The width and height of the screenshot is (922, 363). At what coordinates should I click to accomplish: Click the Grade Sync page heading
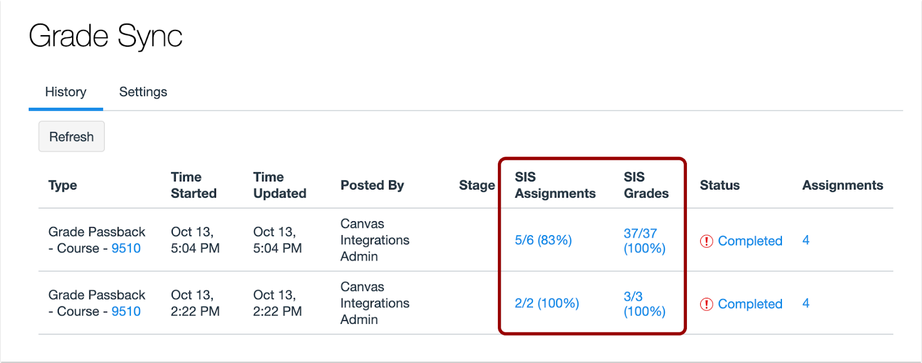point(107,36)
